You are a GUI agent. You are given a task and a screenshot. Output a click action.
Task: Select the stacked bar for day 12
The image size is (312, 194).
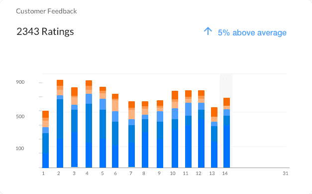(201, 129)
